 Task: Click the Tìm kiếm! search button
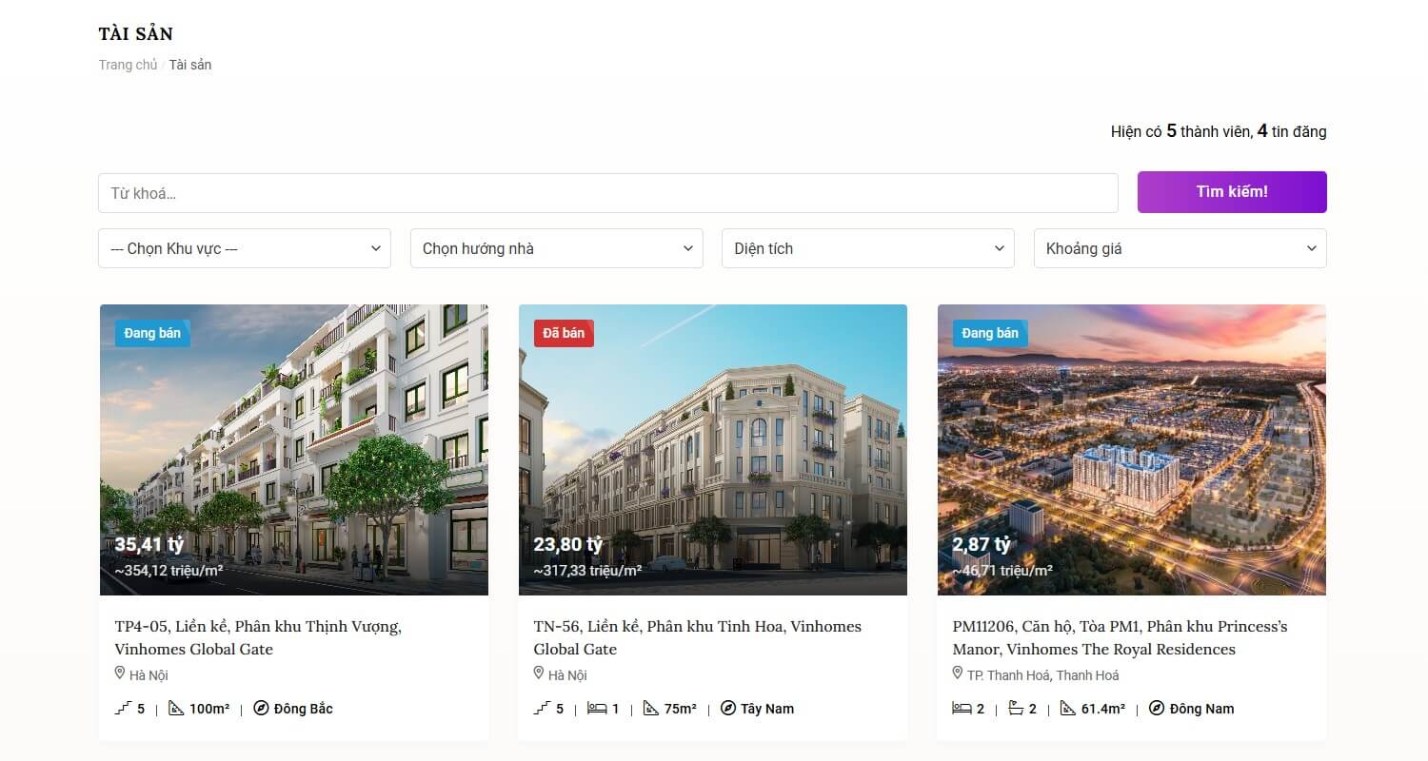tap(1232, 192)
